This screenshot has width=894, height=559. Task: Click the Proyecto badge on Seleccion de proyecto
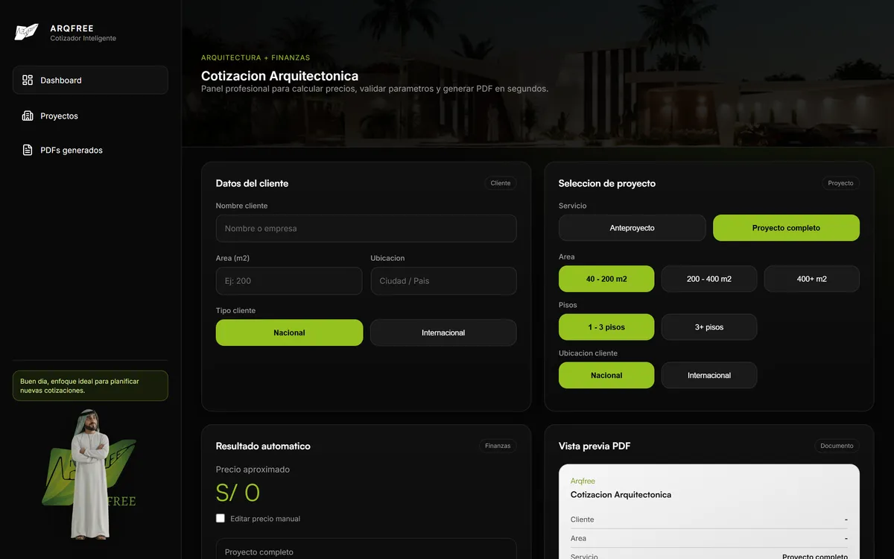pyautogui.click(x=841, y=183)
